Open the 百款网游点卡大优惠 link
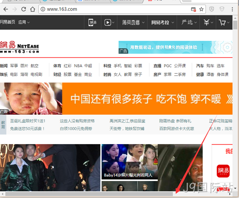239x198 pixels. click(177, 129)
